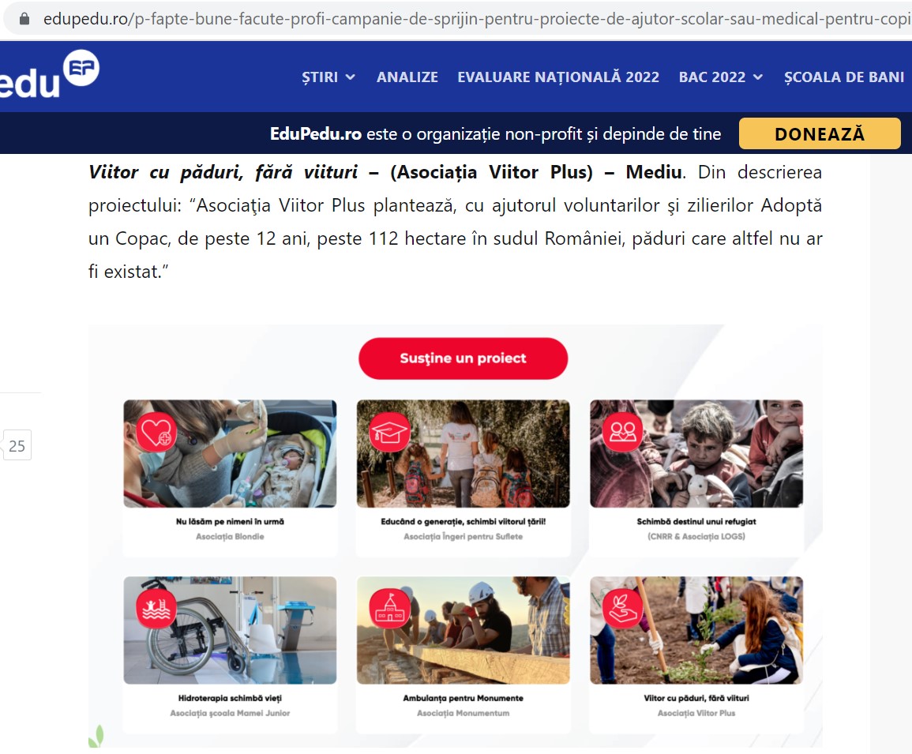The width and height of the screenshot is (912, 754).
Task: Click the monument building icon
Action: pyautogui.click(x=390, y=609)
